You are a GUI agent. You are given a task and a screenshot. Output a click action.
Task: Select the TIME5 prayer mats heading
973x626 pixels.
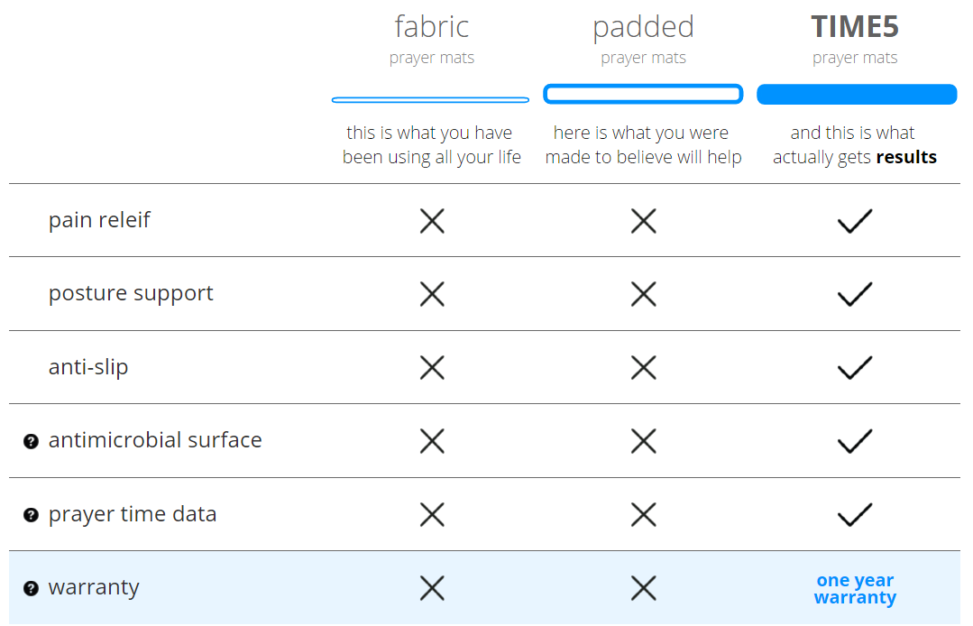click(x=855, y=39)
